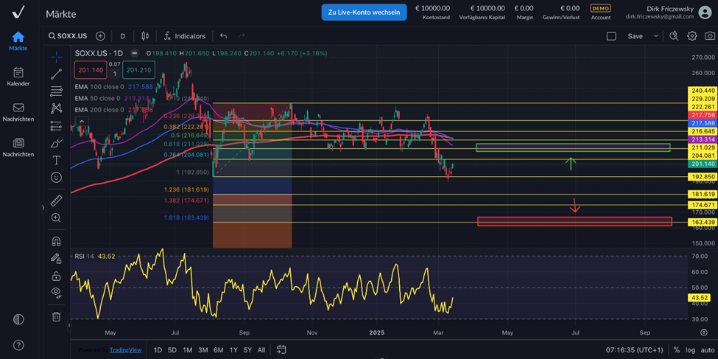Click the trash icon to remove drawings

(56, 317)
